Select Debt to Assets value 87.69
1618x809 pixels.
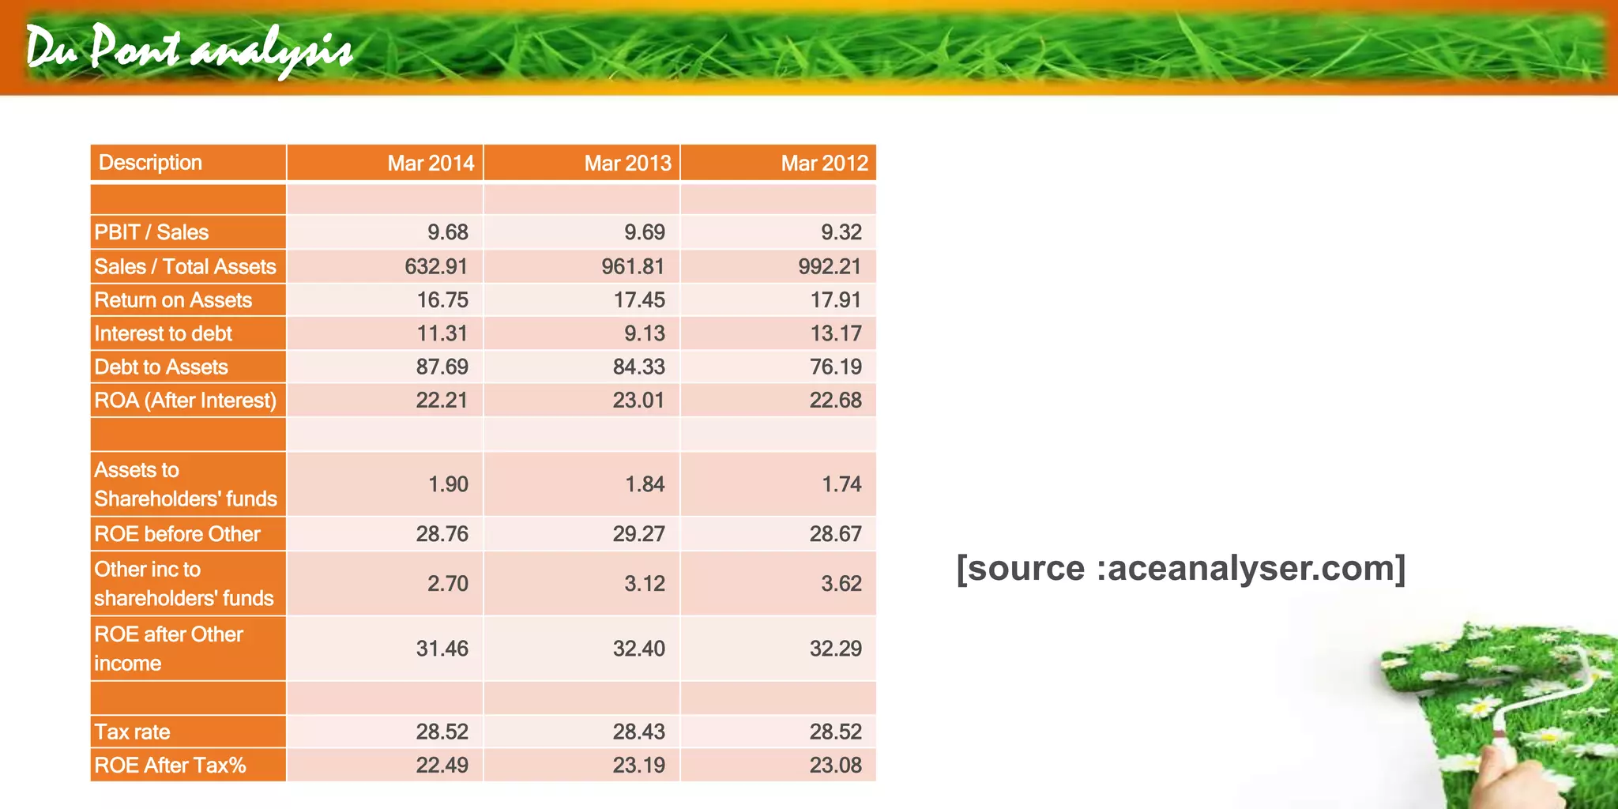[442, 367]
